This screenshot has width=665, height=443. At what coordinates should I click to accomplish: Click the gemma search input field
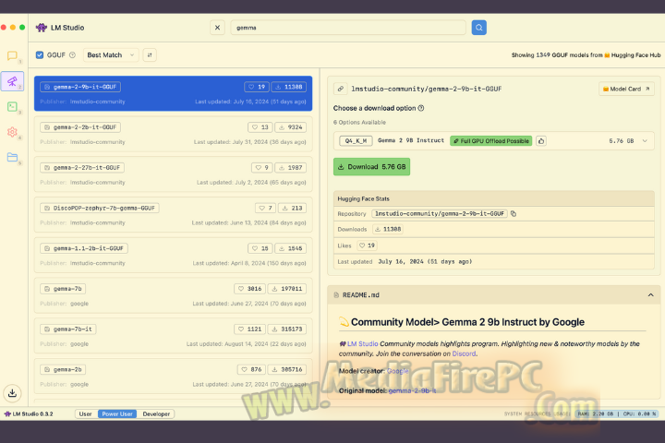(348, 28)
